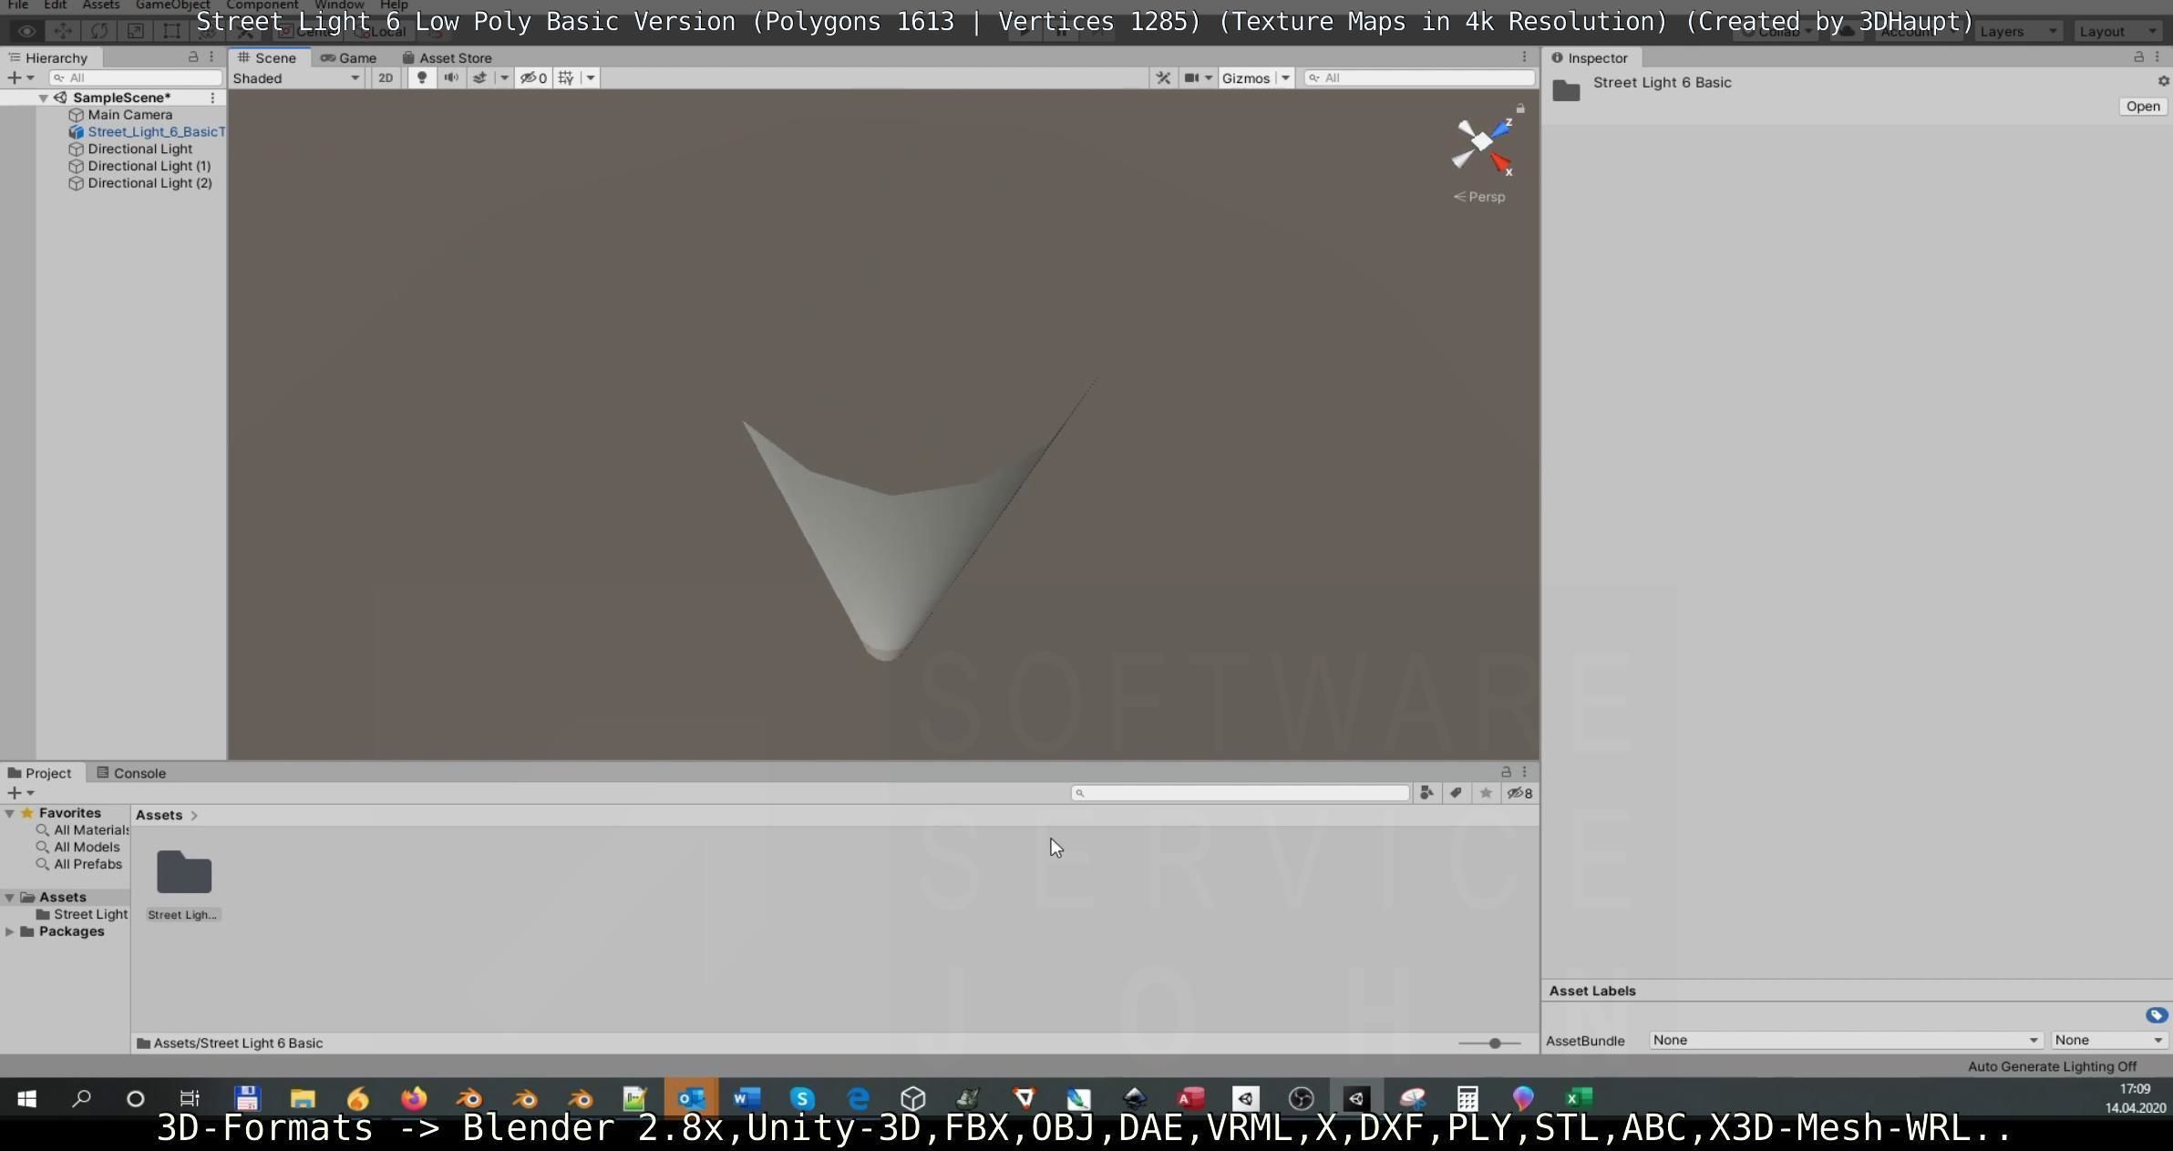Toggle scene gizmo rotation lock

tap(1520, 108)
